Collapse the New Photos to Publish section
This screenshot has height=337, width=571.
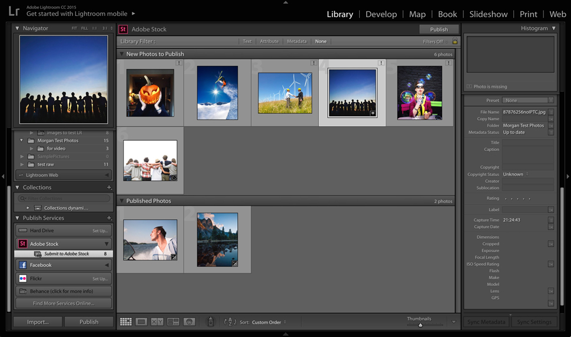[122, 54]
